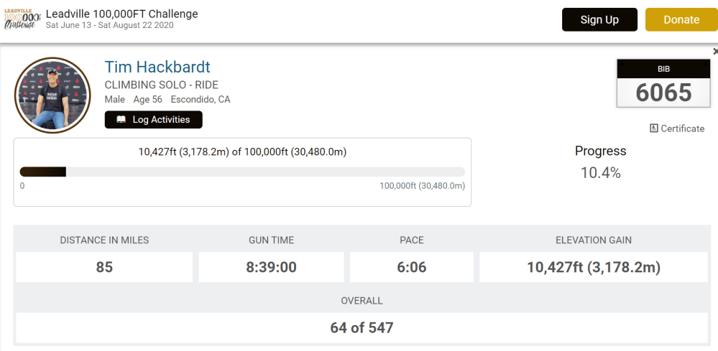This screenshot has width=718, height=351.
Task: Click the elevation progress bar
Action: tap(241, 172)
